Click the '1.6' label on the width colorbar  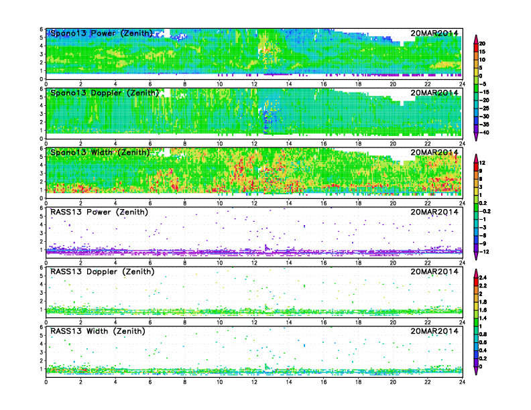point(483,310)
